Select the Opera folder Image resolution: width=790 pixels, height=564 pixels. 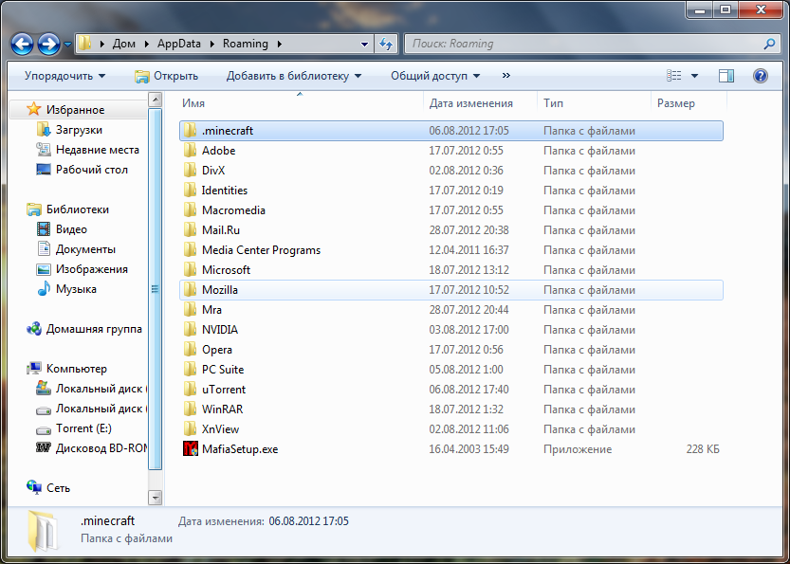pos(450,350)
